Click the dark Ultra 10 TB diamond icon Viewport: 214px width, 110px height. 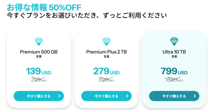pos(174,41)
